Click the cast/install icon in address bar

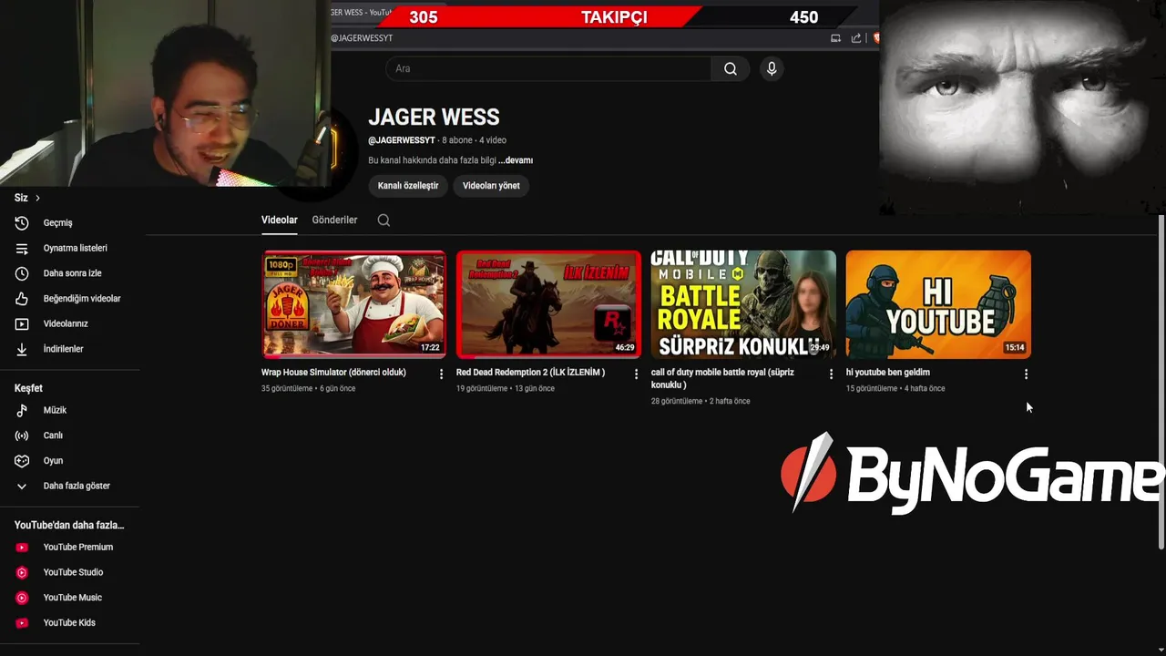835,38
